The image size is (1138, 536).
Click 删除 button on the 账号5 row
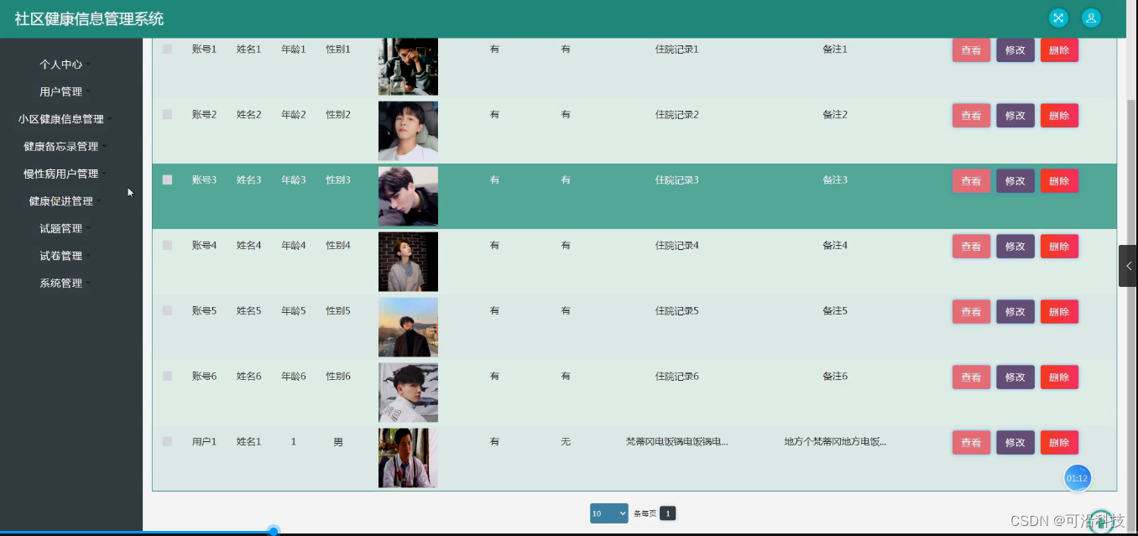coord(1059,311)
